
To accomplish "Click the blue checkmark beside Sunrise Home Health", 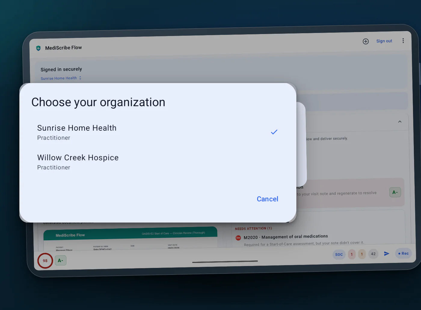I will 274,132.
